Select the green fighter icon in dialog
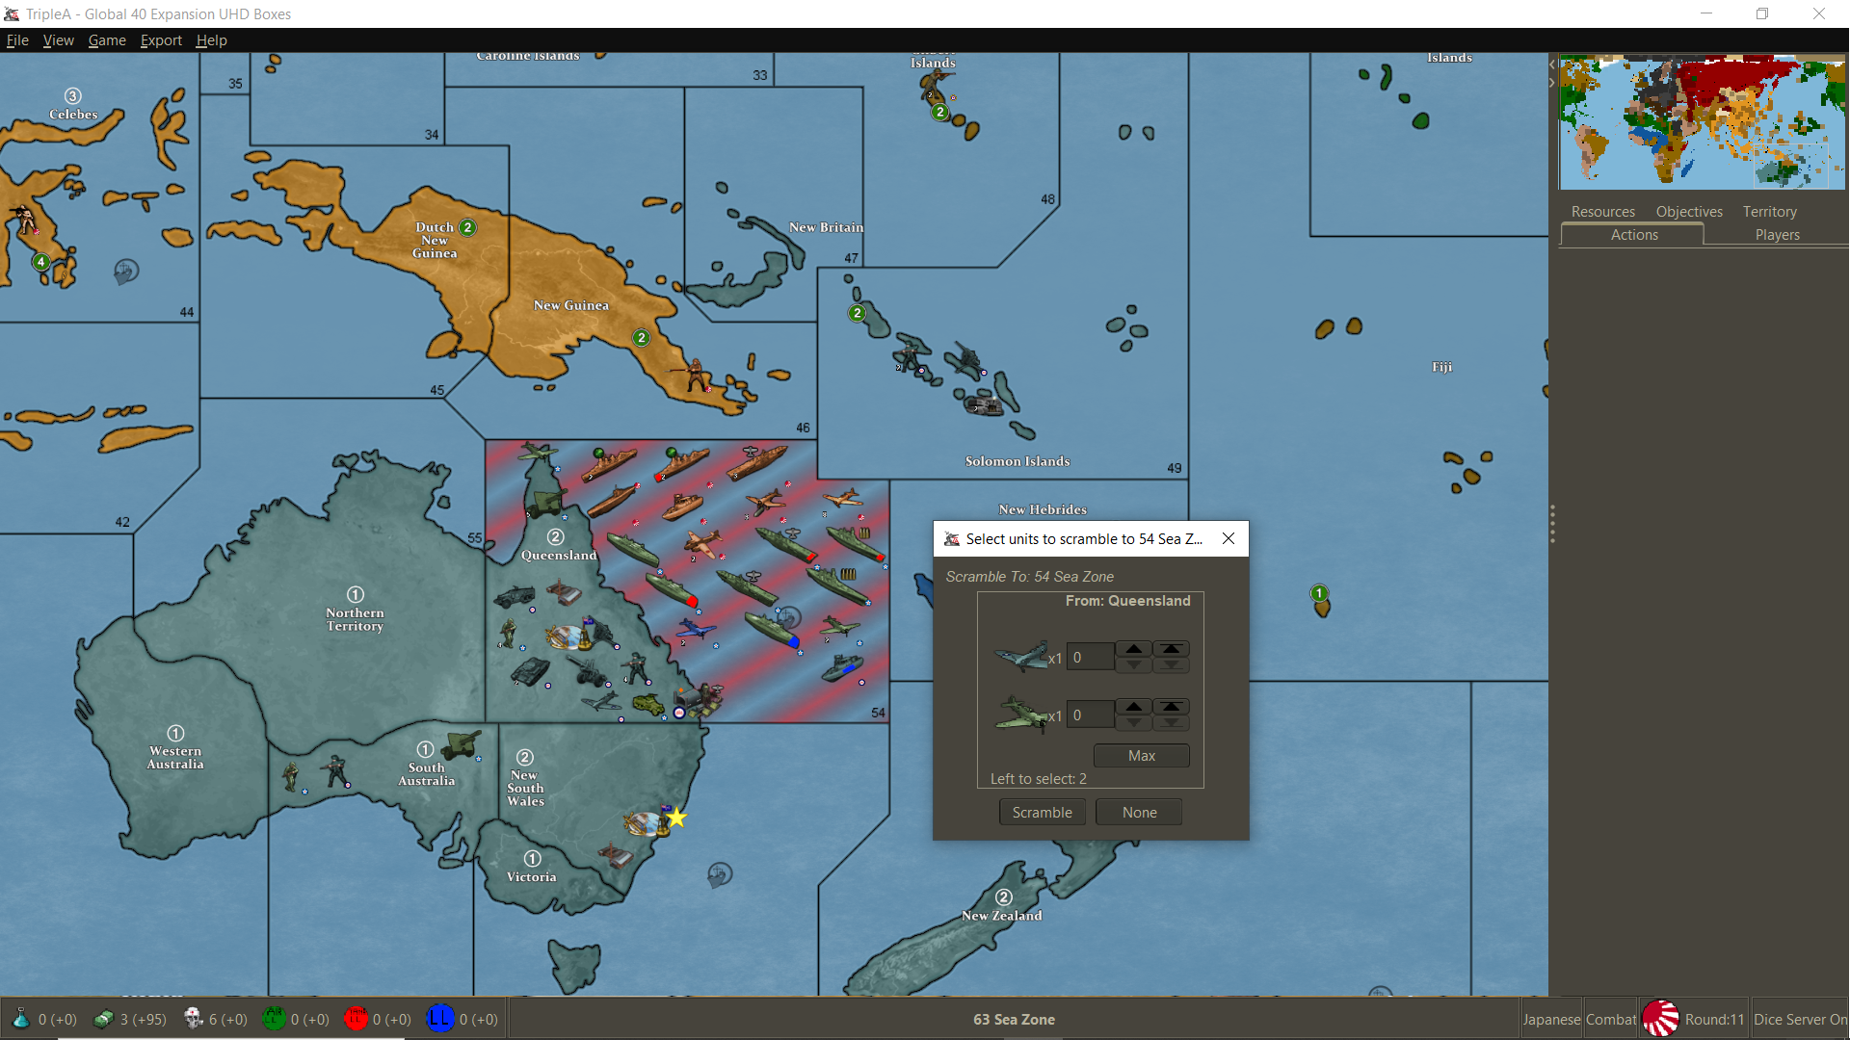The width and height of the screenshot is (1850, 1040). pyautogui.click(x=1021, y=715)
